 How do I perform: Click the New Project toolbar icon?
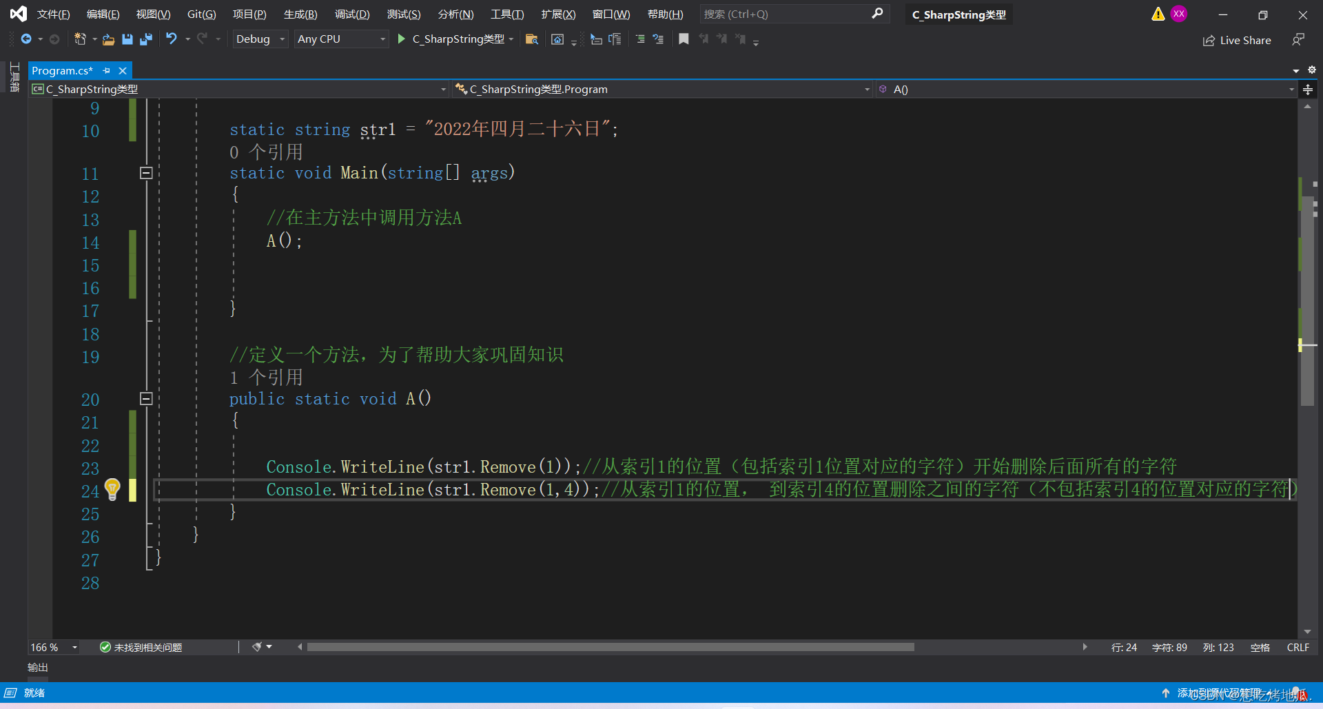[80, 39]
